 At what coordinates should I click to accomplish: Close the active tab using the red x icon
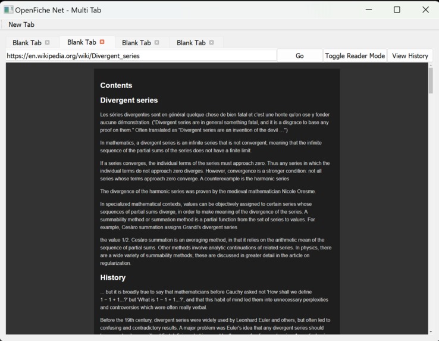point(102,42)
